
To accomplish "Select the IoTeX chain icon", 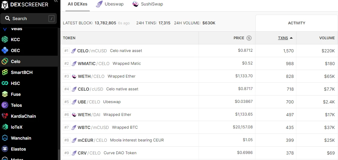I will point(5,127).
